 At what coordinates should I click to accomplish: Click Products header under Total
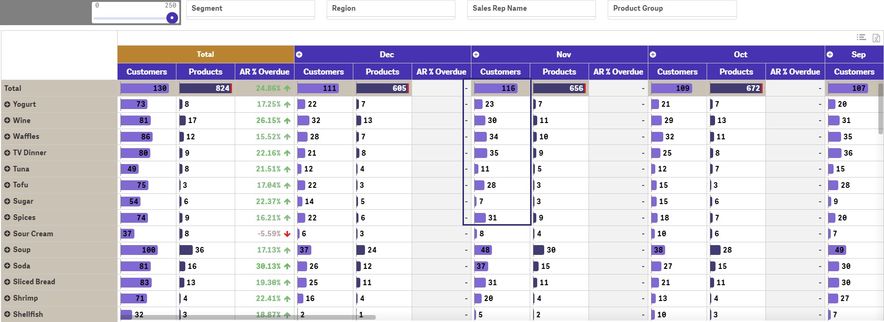[205, 72]
